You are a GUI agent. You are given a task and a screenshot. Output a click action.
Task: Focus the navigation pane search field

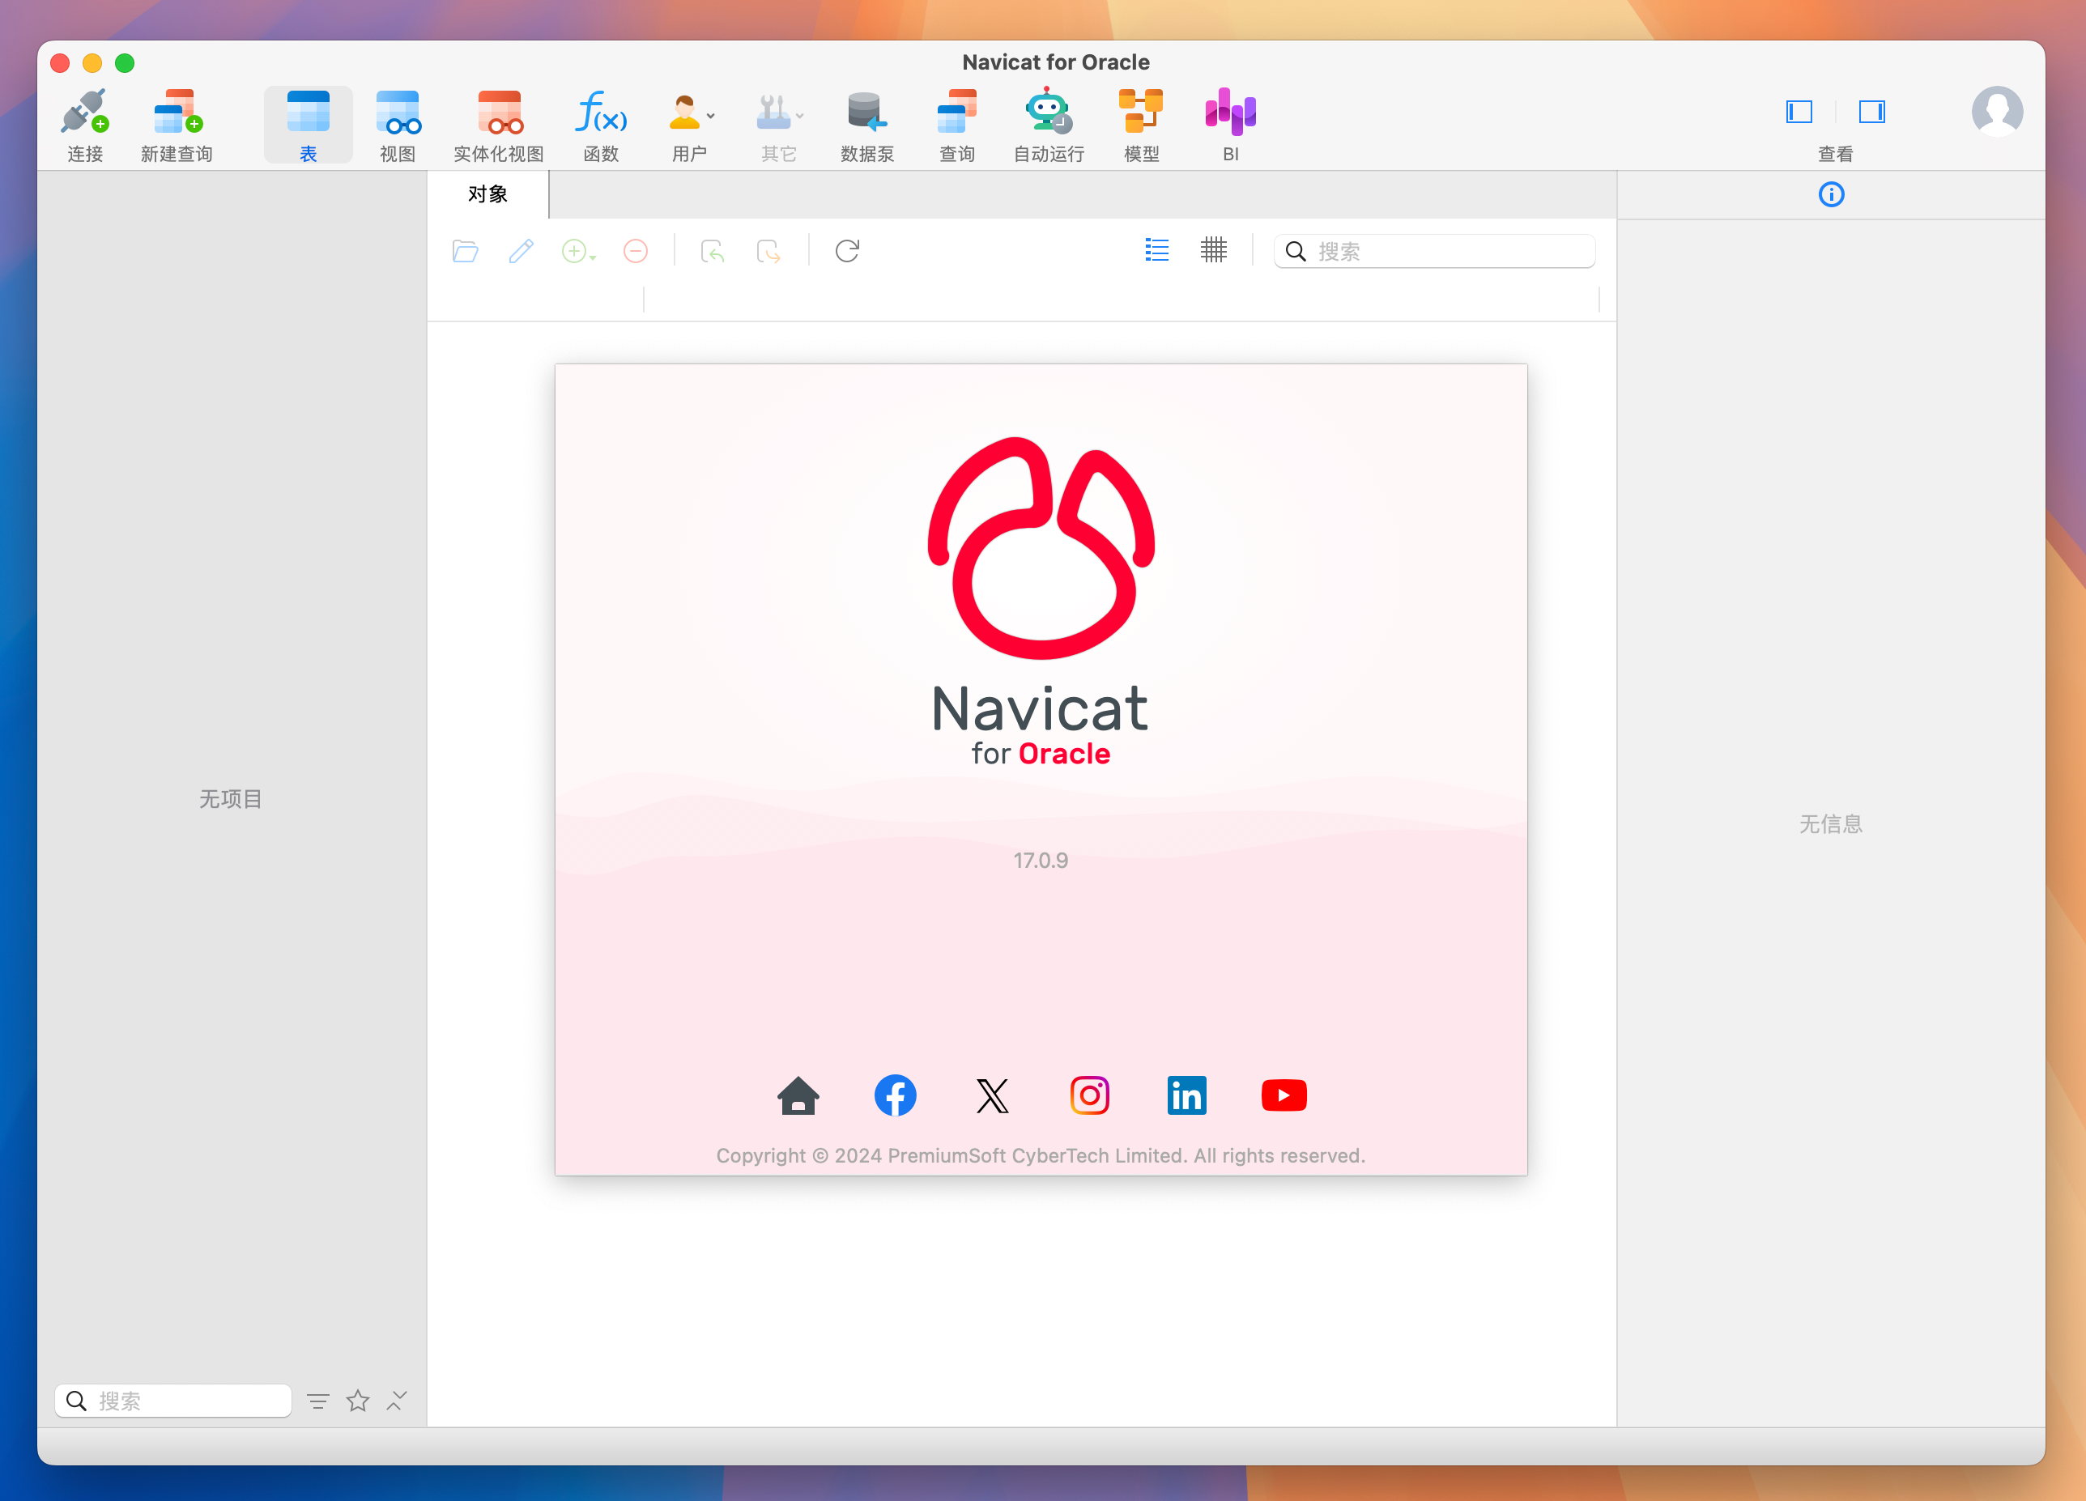(x=173, y=1401)
